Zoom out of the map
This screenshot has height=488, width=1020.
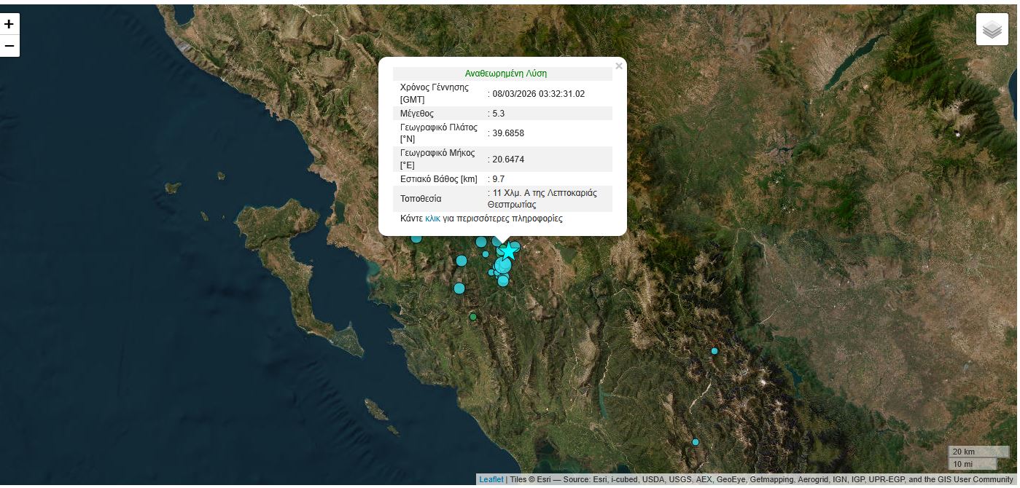click(9, 46)
